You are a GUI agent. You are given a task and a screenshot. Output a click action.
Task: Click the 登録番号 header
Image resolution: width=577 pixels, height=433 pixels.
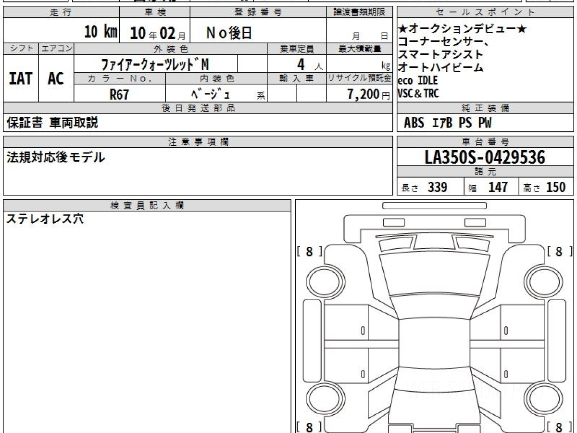(258, 13)
